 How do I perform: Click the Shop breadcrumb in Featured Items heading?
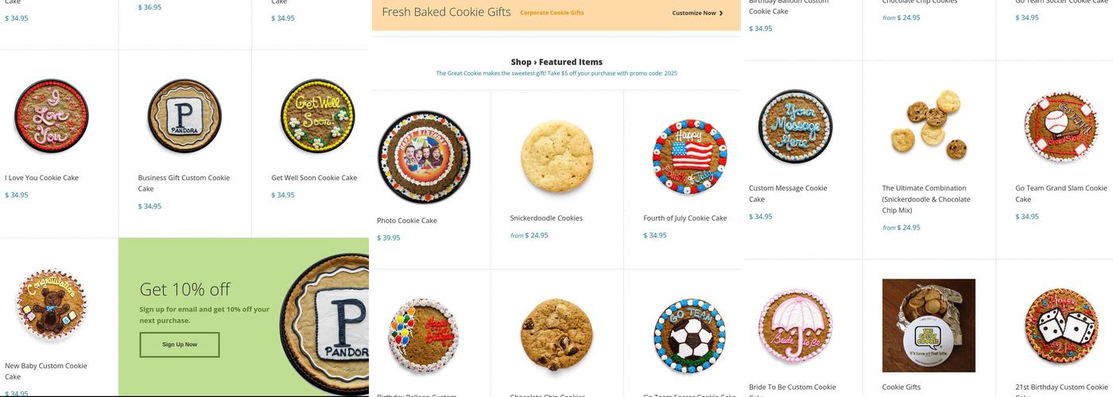522,62
